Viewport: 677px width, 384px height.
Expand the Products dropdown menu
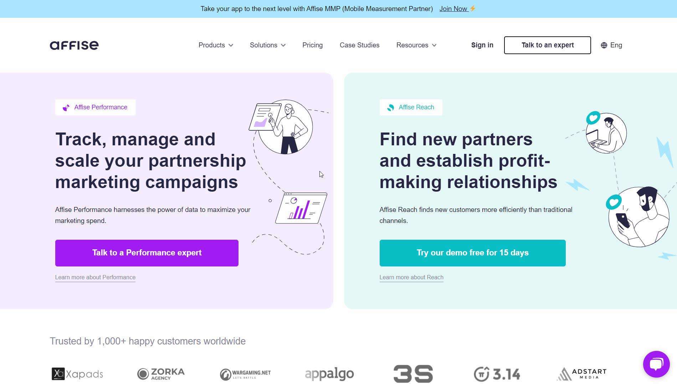tap(216, 45)
